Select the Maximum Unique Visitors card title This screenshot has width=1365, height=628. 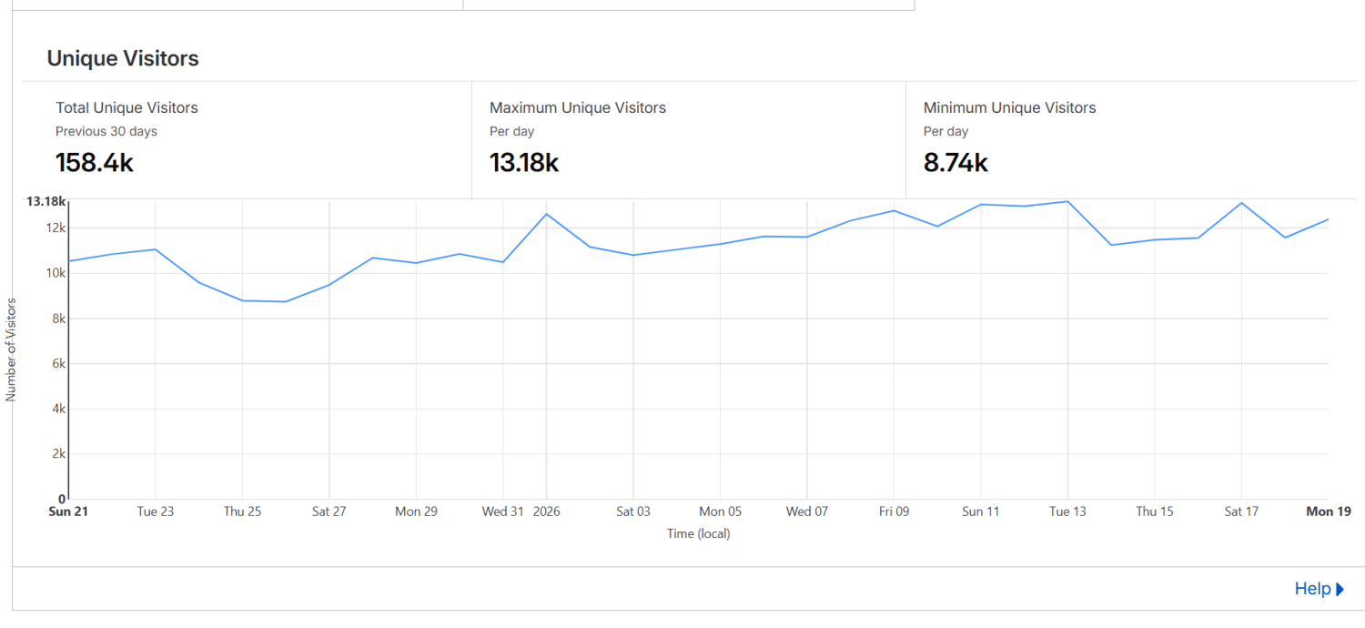click(577, 107)
